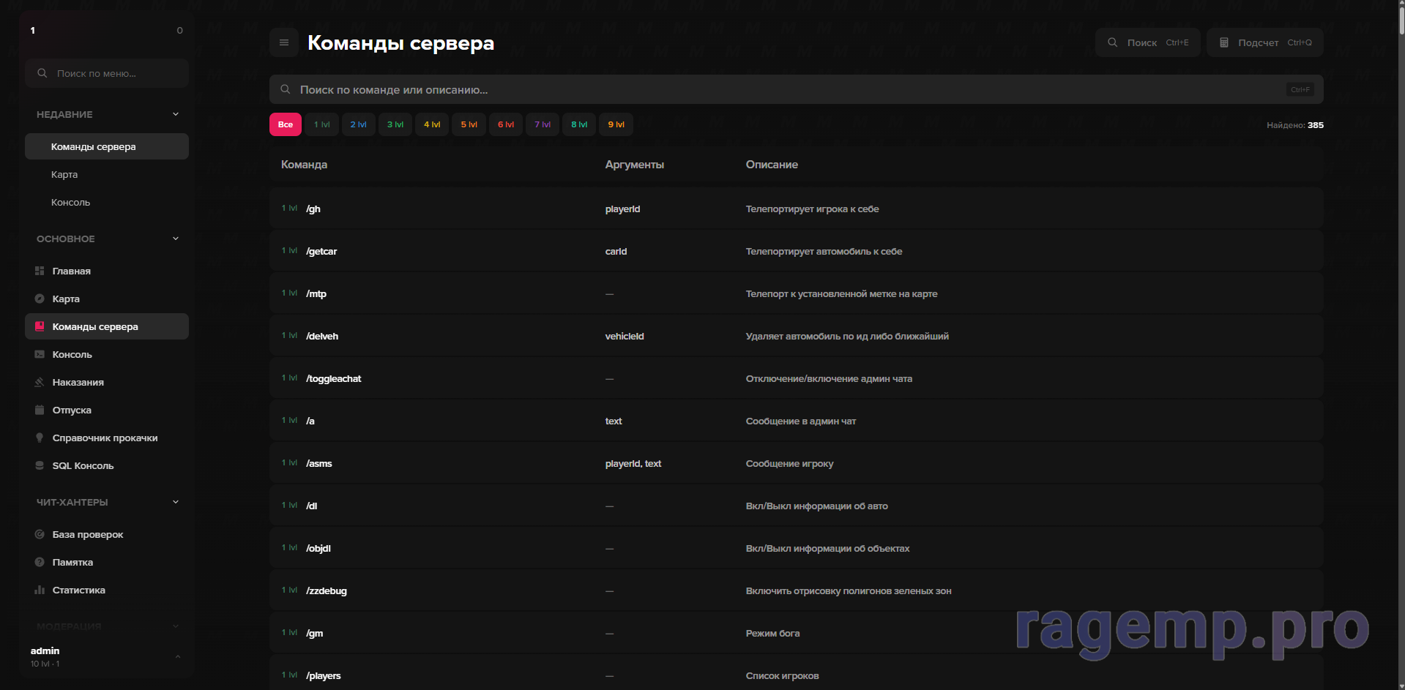Choose the 9 lvl filter chip
Viewport: 1405px width, 690px height.
point(616,124)
